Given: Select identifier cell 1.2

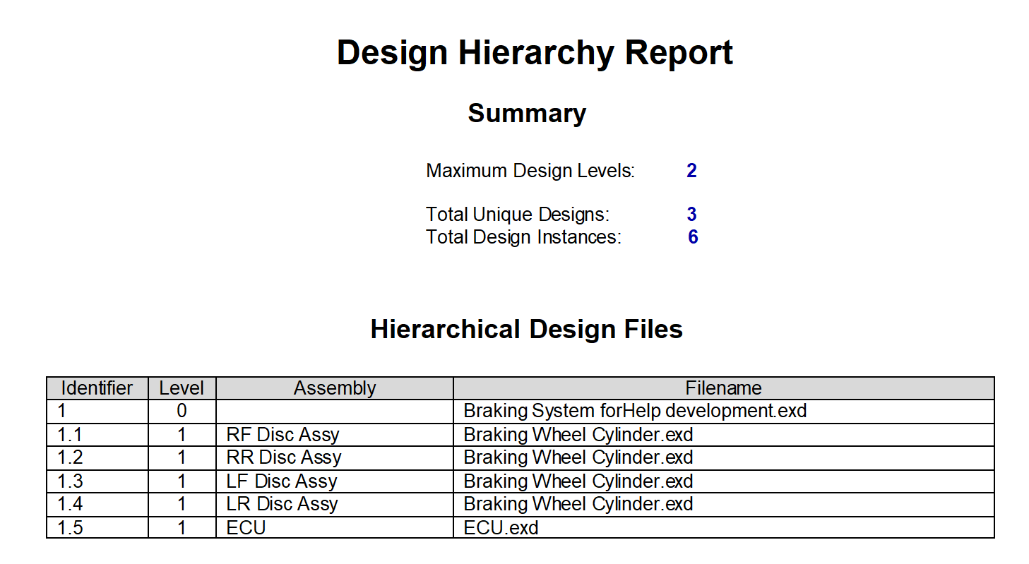Looking at the screenshot, I should pyautogui.click(x=97, y=458).
